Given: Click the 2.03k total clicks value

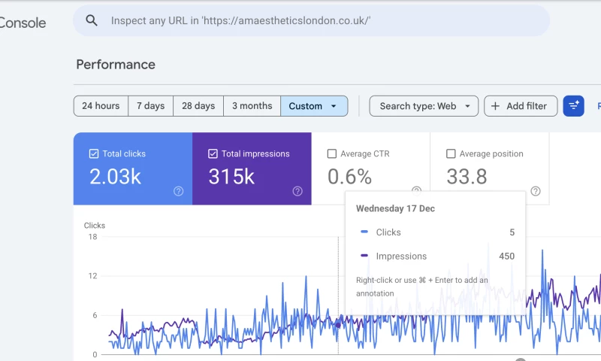Looking at the screenshot, I should click(x=115, y=177).
